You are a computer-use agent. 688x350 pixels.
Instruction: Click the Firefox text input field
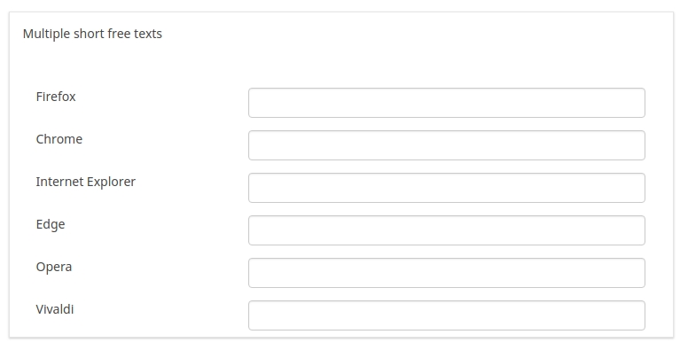pos(447,103)
